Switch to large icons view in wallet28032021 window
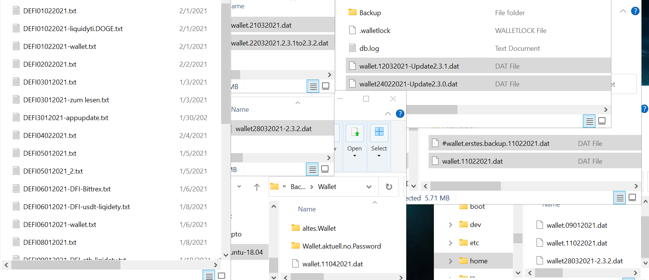 click(x=325, y=169)
